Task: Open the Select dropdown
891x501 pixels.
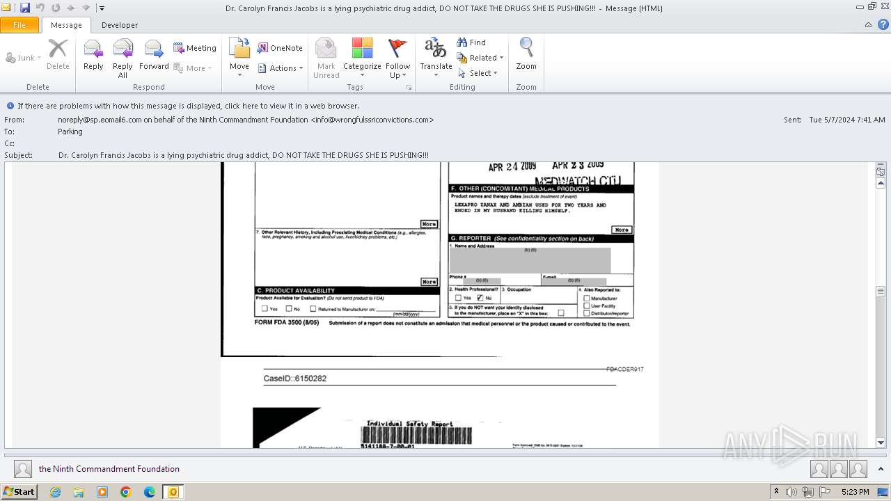Action: click(x=478, y=73)
